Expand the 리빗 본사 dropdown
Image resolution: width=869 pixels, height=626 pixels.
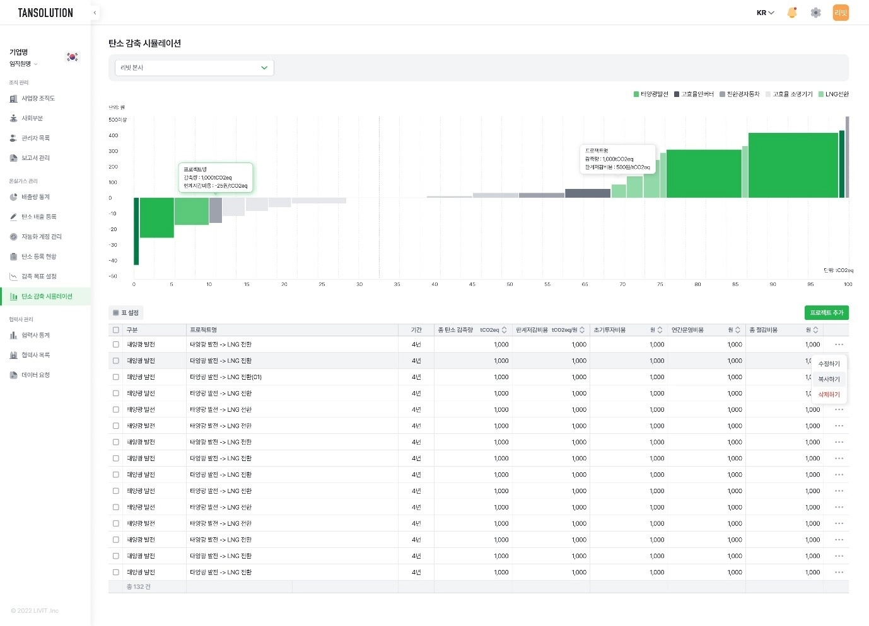click(x=194, y=68)
